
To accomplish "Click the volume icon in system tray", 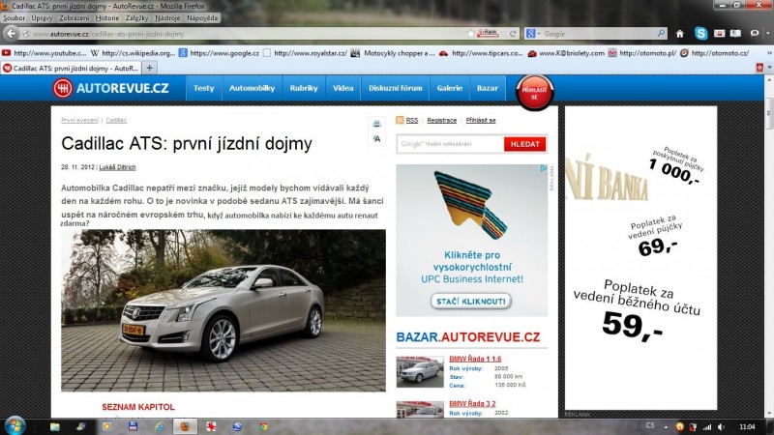I will (721, 427).
